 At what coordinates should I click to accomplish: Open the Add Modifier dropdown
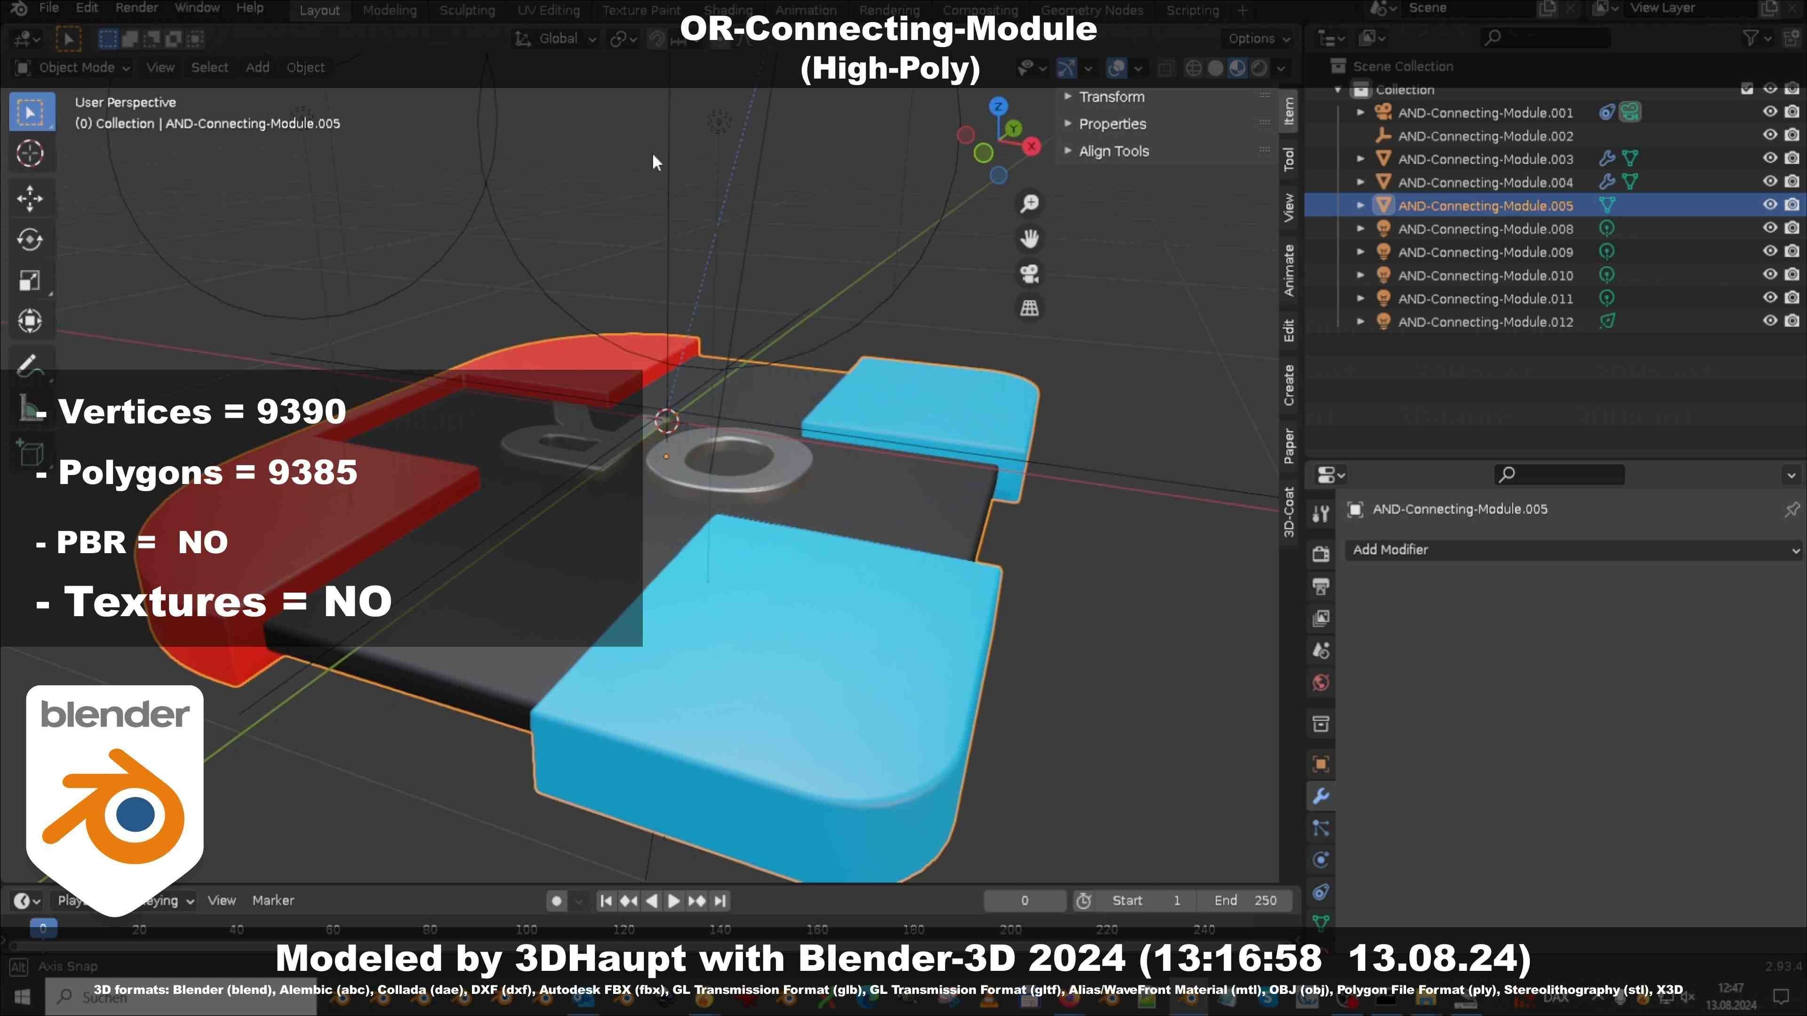tap(1574, 550)
